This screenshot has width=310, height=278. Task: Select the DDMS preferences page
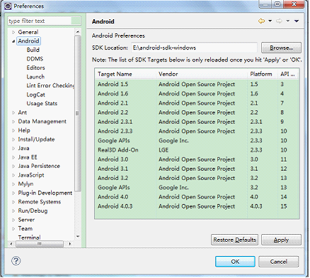[35, 59]
